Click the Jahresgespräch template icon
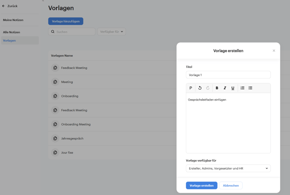Image resolution: width=290 pixels, height=195 pixels. point(55,139)
